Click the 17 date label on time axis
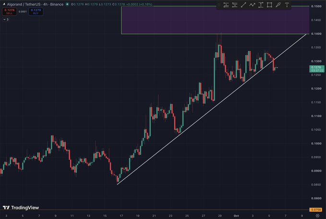 [x=121, y=216]
